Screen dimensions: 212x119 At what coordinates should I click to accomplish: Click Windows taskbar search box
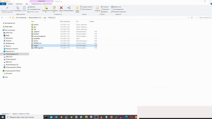24,117
